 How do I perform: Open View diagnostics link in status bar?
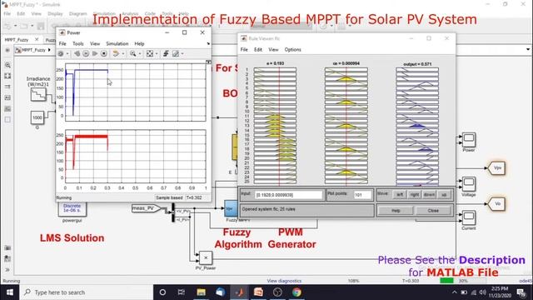tap(284, 281)
